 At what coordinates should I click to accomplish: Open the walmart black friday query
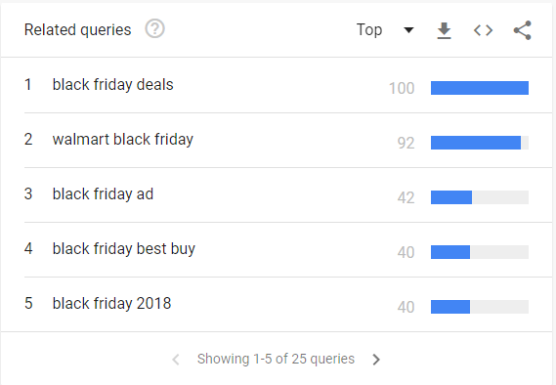click(123, 140)
